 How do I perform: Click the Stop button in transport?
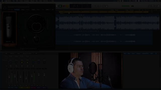click(57, 6)
